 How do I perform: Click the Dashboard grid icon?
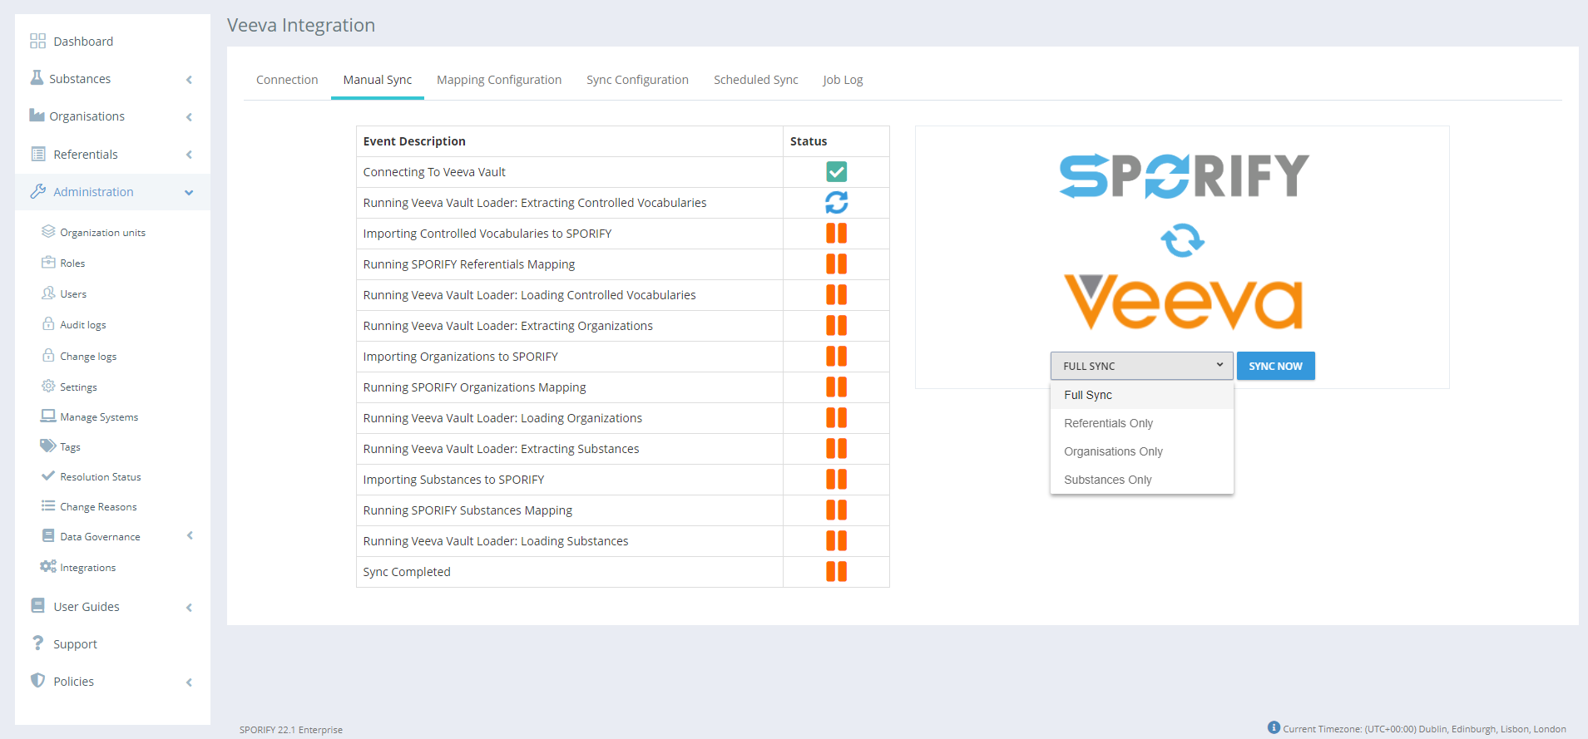[x=37, y=42]
